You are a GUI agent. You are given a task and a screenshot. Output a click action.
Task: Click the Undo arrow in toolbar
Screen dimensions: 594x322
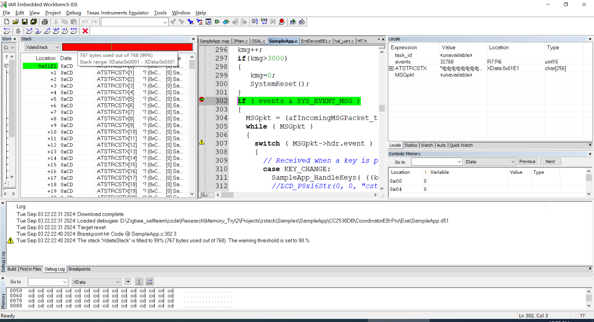click(x=85, y=22)
